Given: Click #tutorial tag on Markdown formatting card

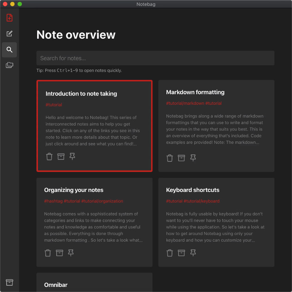Looking at the screenshot, I should click(213, 103).
